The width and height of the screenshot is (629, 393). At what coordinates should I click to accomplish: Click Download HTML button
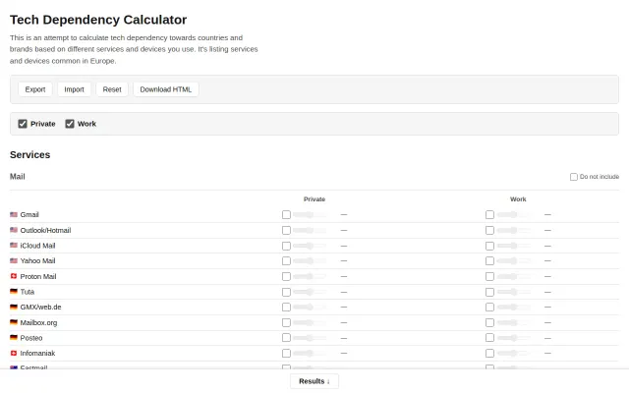[x=166, y=89]
